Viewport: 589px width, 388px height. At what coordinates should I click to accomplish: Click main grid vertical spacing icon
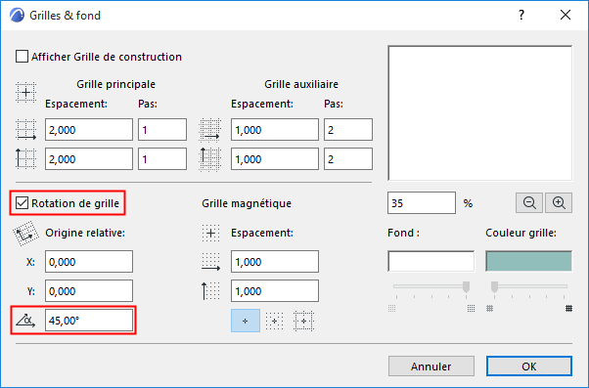[x=25, y=159]
